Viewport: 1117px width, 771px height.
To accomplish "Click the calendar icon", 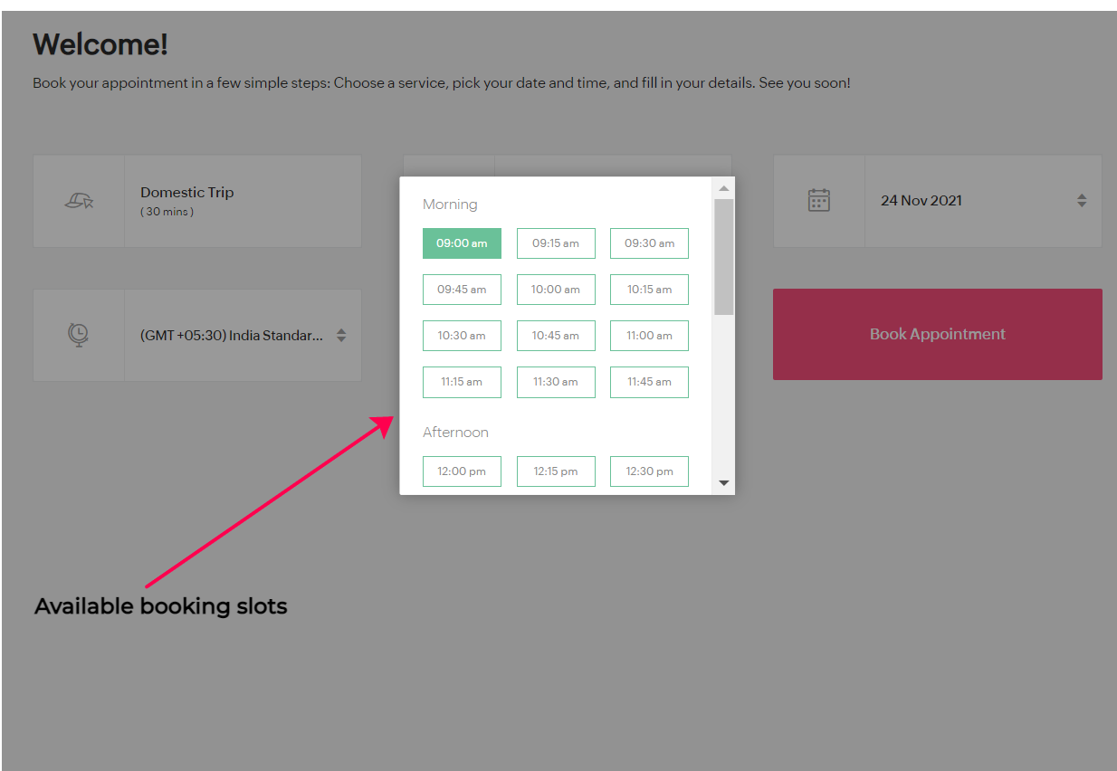I will (818, 201).
